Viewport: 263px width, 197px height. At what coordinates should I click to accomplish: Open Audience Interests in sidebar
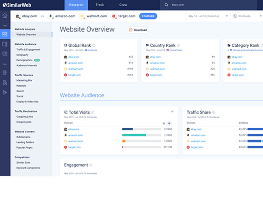coord(27,65)
